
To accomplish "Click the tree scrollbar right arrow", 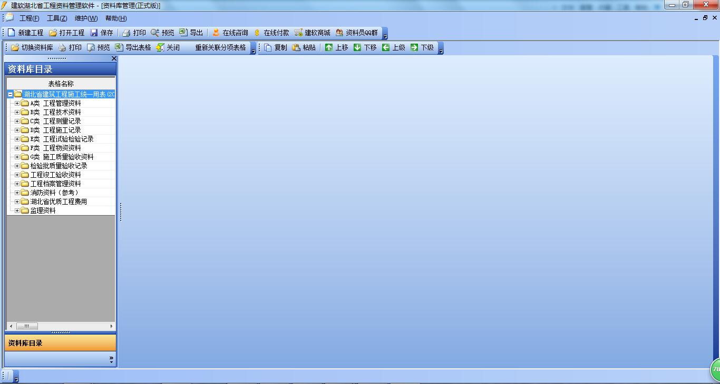I will click(x=111, y=326).
